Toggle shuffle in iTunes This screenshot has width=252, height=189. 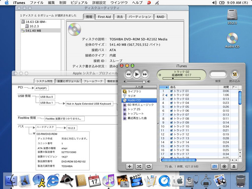(139, 167)
